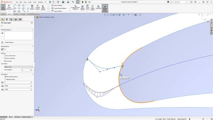
Task: Expand the Start-G3 feature tree node
Action: coord(35,17)
